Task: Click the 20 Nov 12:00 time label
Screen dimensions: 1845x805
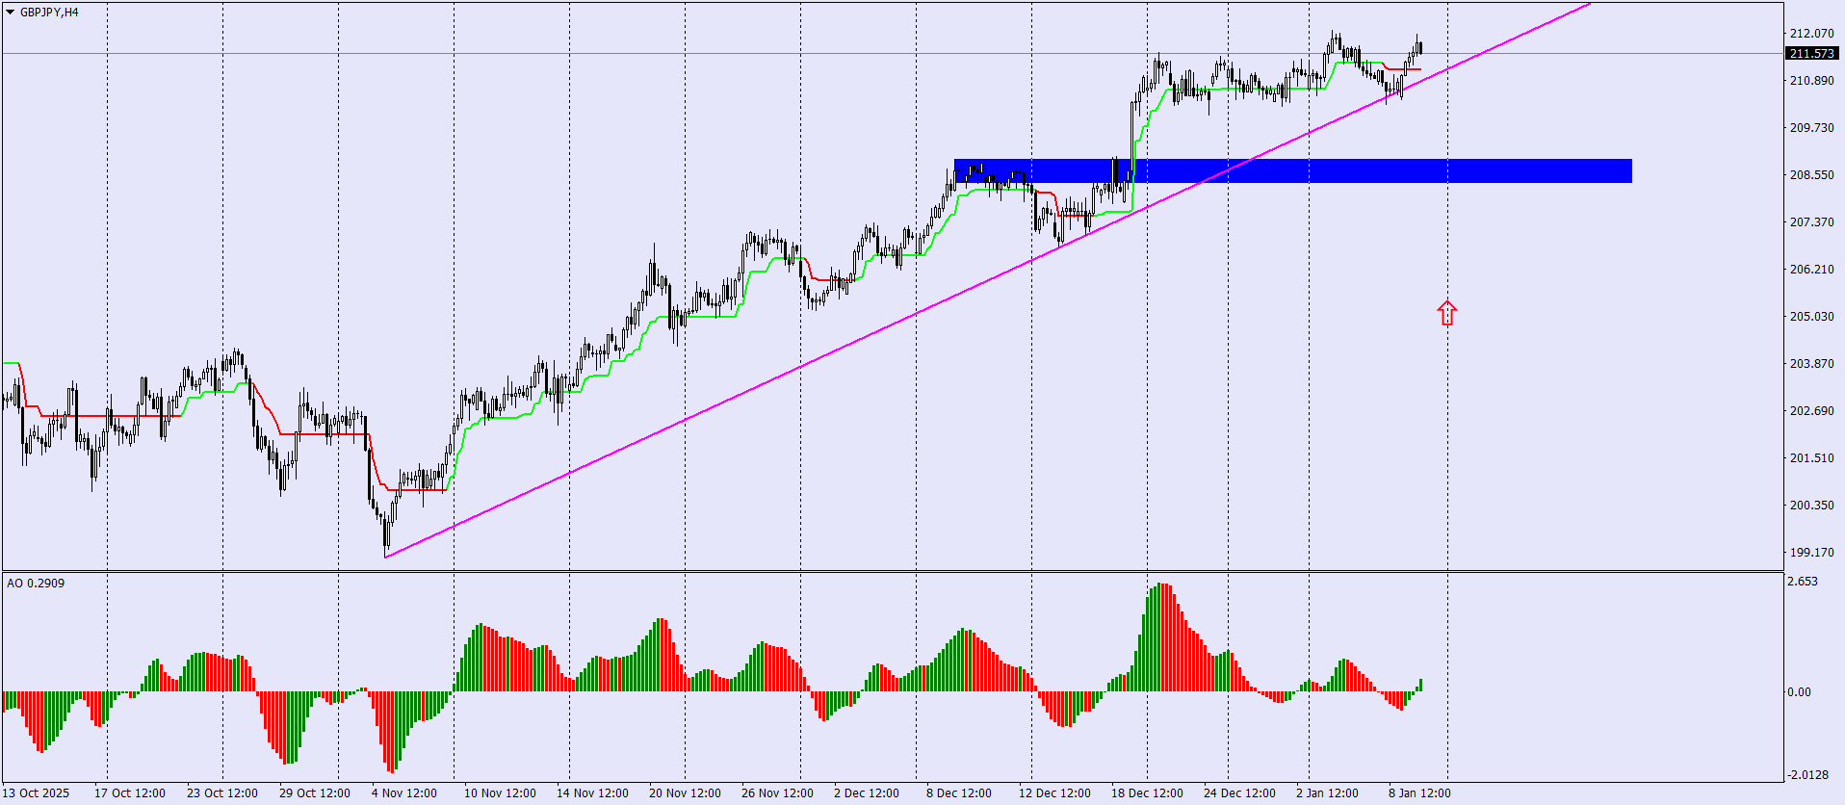Action: 685,793
